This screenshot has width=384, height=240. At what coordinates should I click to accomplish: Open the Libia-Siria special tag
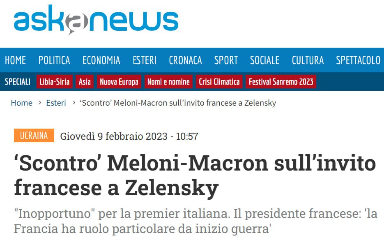(55, 82)
